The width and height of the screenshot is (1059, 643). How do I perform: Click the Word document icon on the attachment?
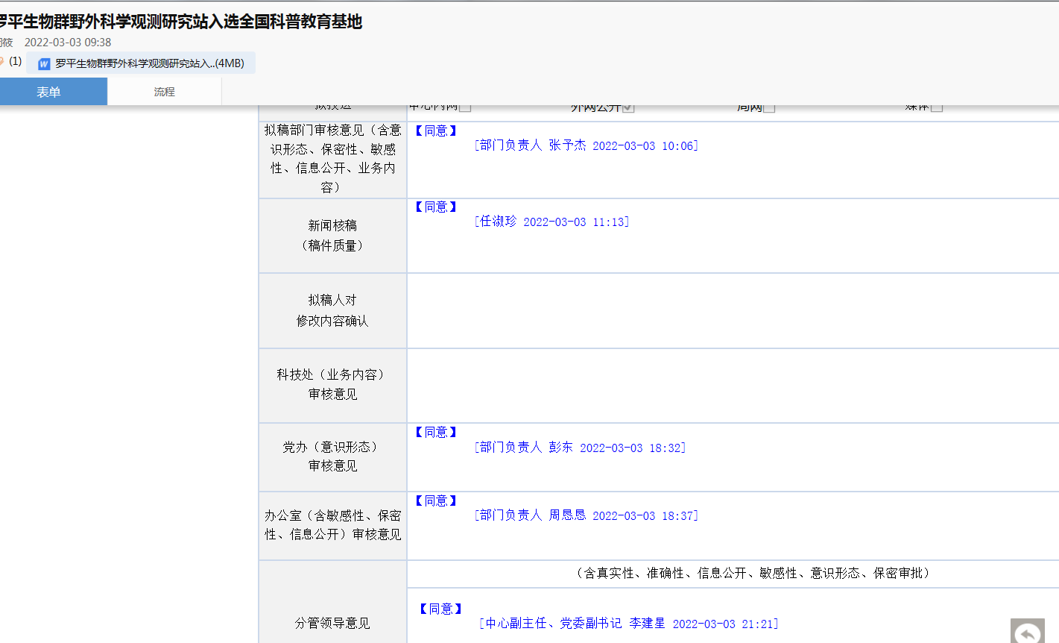[44, 64]
